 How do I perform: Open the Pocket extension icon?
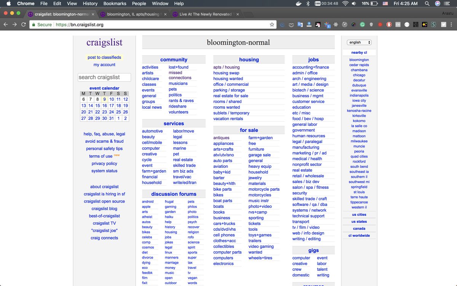(291, 24)
